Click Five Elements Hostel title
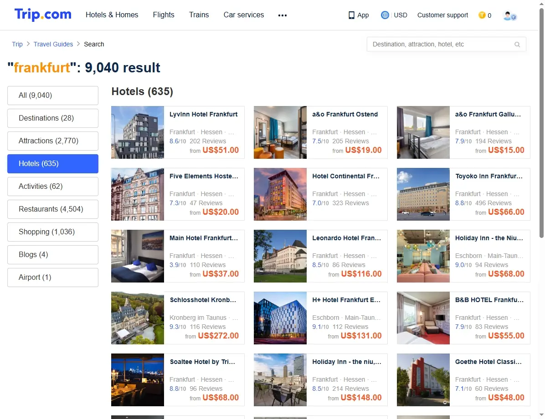This screenshot has height=419, width=545. tap(204, 176)
